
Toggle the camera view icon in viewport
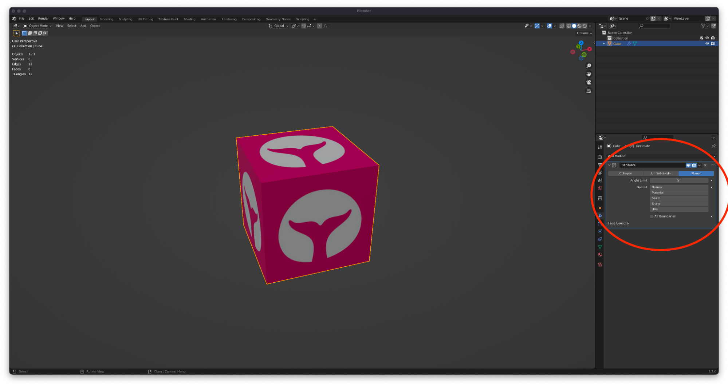tap(589, 83)
